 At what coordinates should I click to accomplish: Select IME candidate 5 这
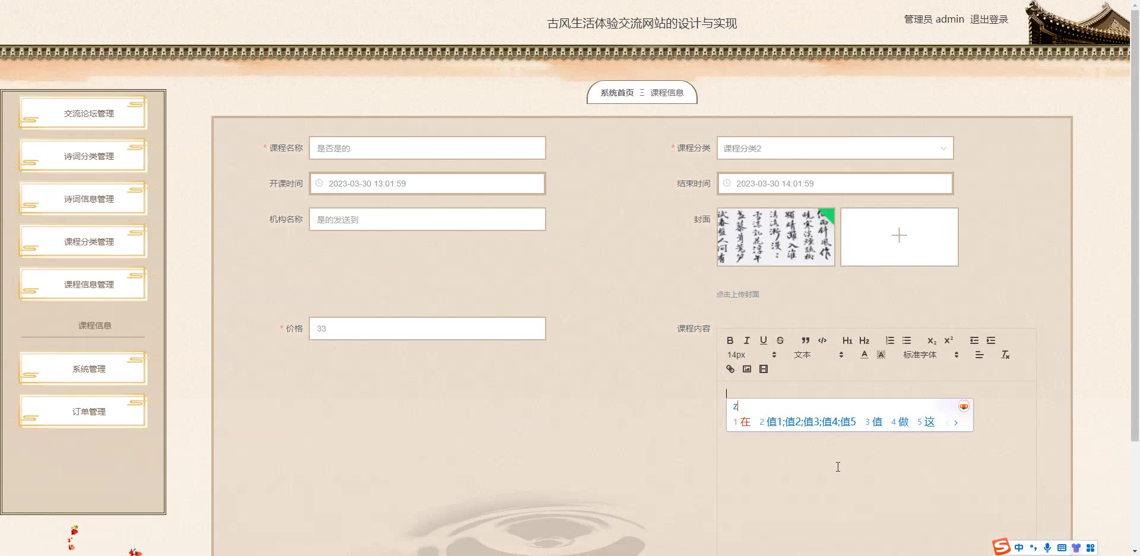tap(926, 422)
